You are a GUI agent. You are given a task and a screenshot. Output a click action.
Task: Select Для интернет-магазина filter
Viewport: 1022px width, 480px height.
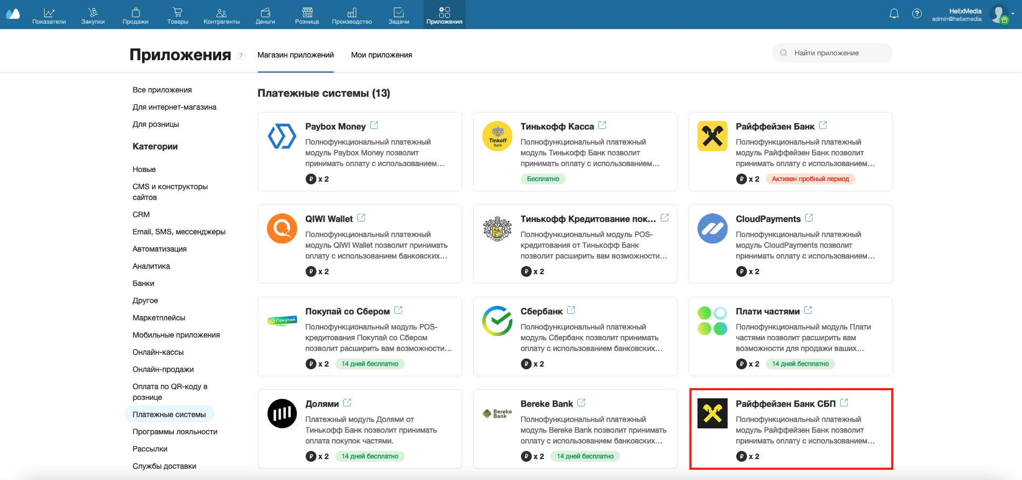click(x=174, y=107)
